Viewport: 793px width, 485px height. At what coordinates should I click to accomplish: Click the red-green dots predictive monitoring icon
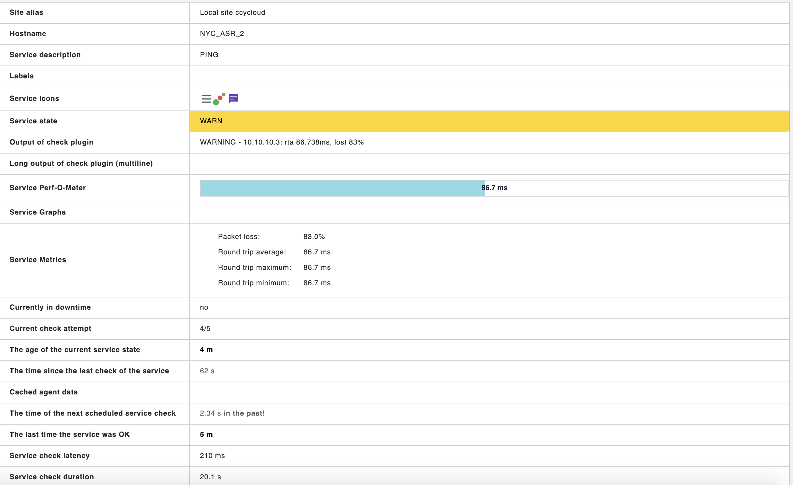click(219, 99)
